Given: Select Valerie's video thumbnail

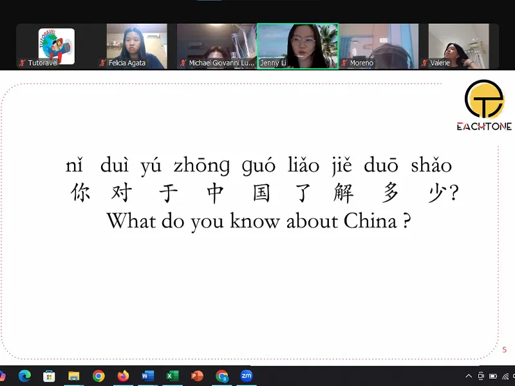Looking at the screenshot, I should pyautogui.click(x=458, y=46).
